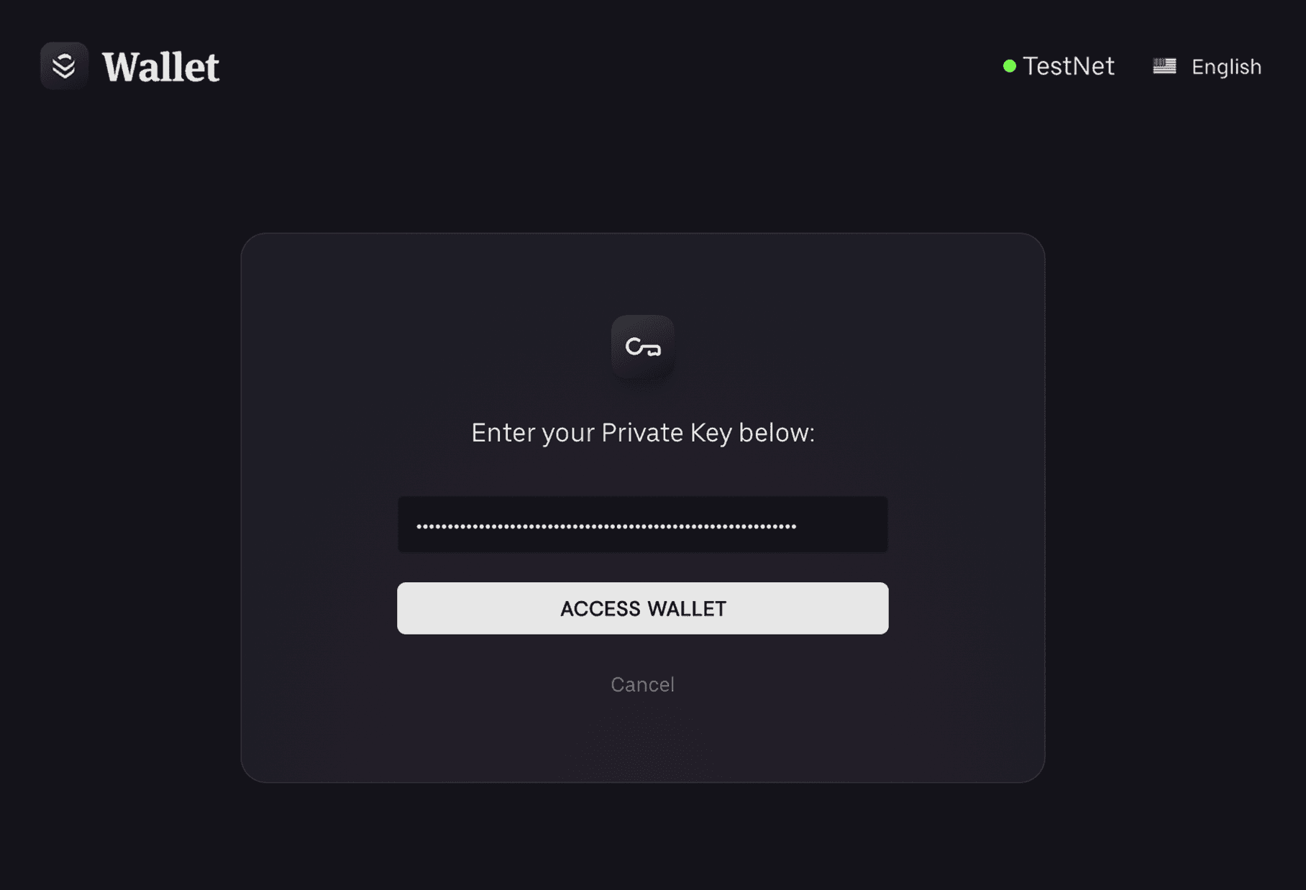Click the first masked dot of the private key
1306x890 pixels.
(419, 526)
